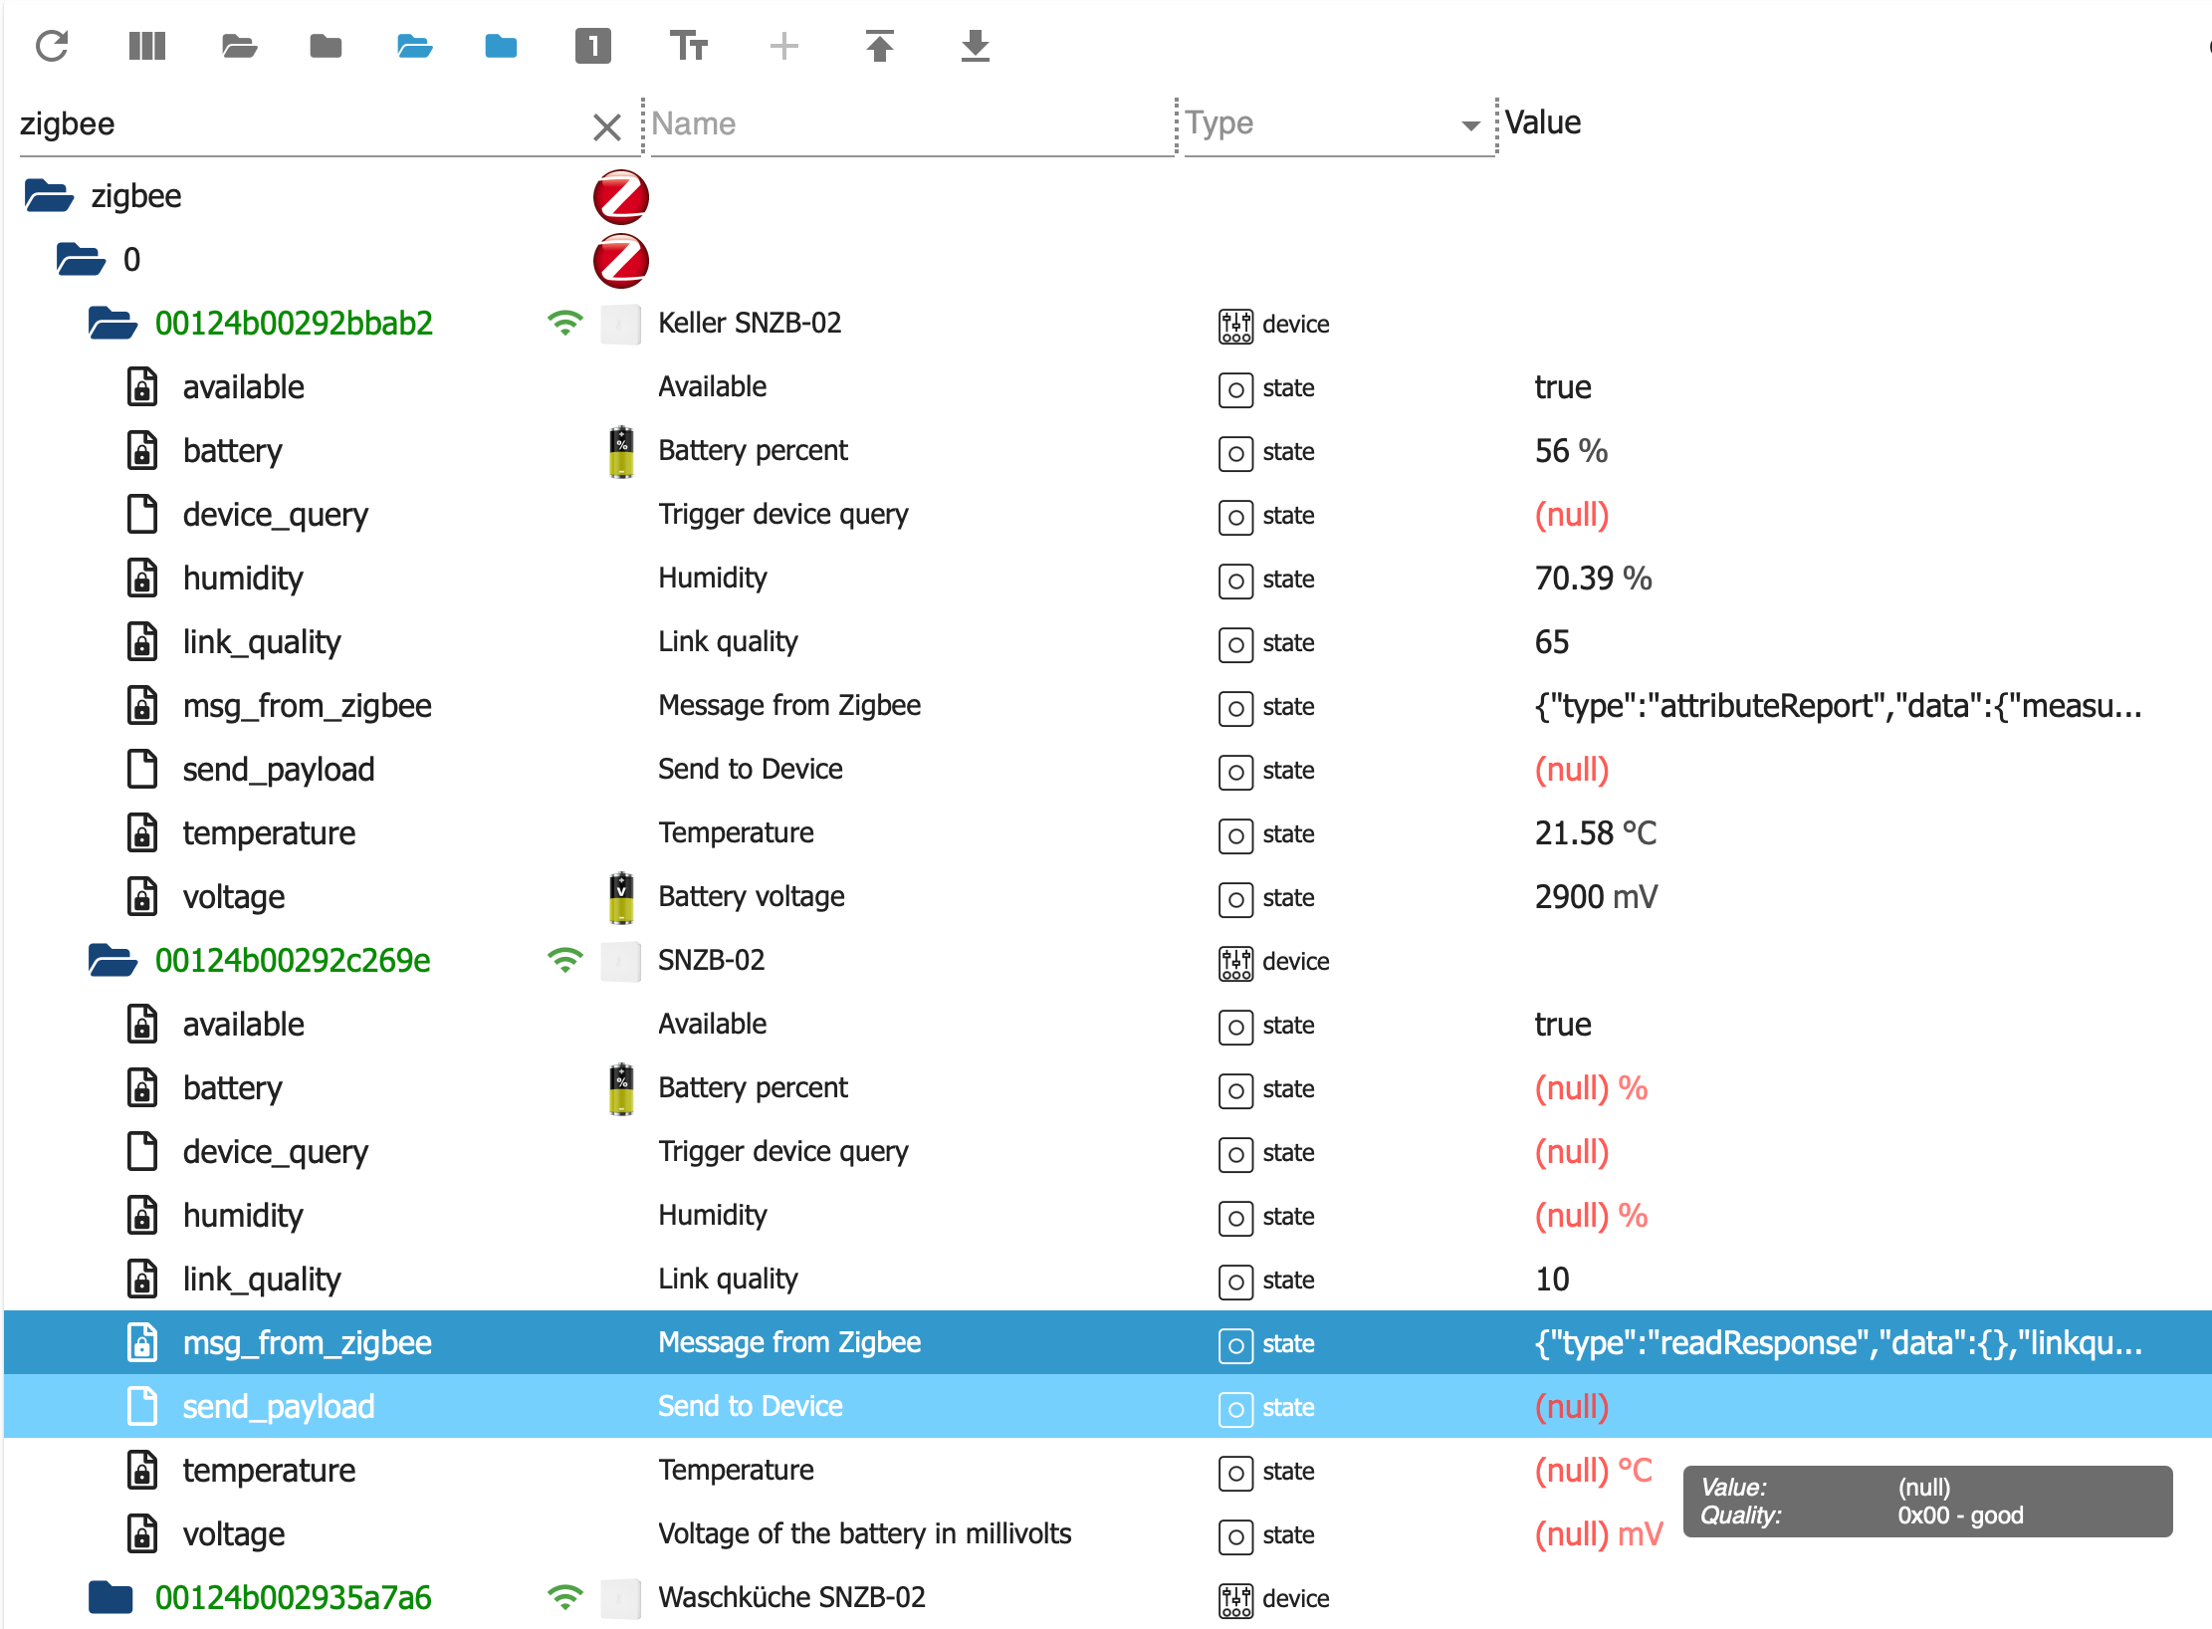Clear the zigbee filter with the X
Viewport: 2212px width, 1629px height.
606,126
